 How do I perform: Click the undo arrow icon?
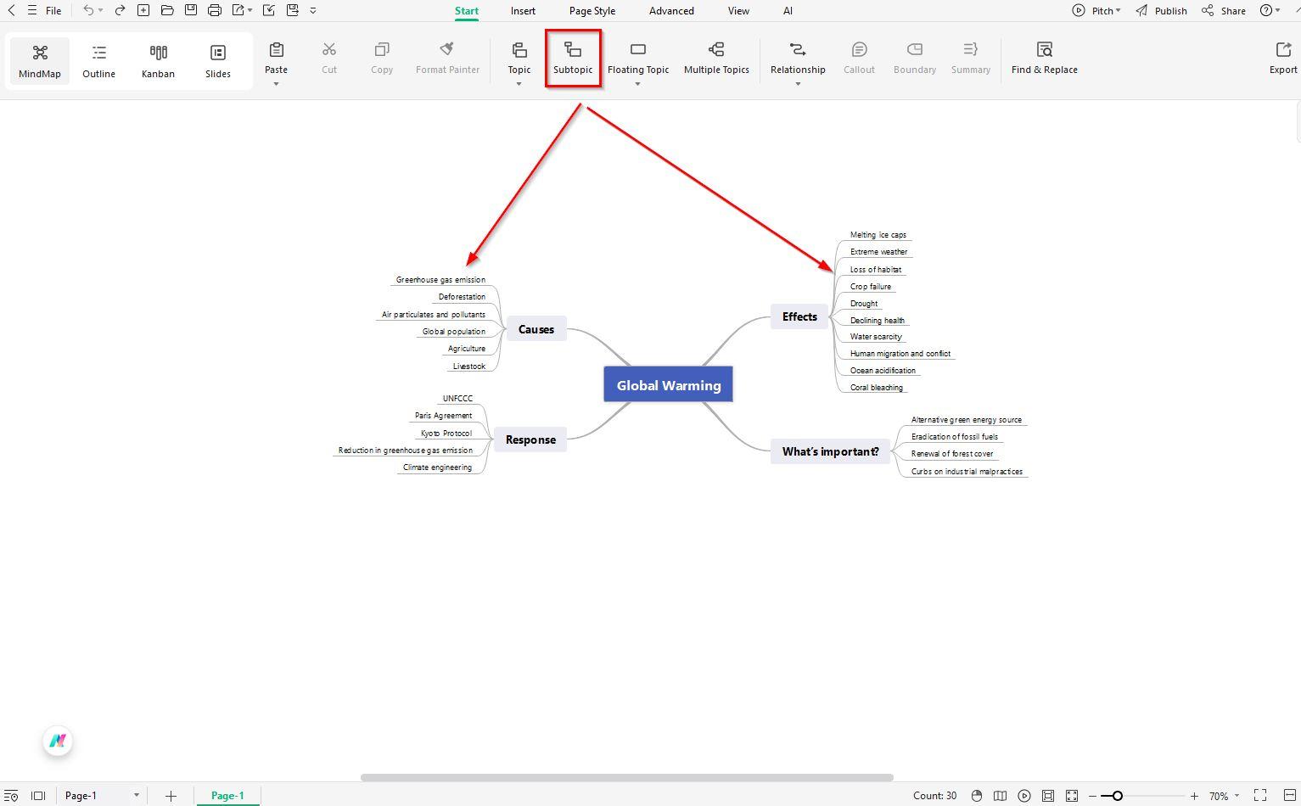(88, 10)
